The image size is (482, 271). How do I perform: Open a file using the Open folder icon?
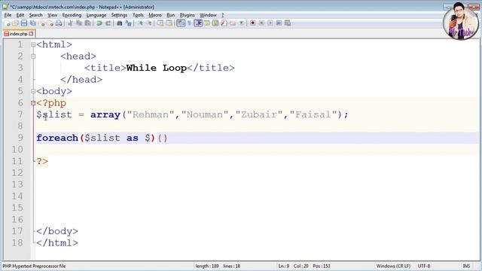click(x=15, y=23)
